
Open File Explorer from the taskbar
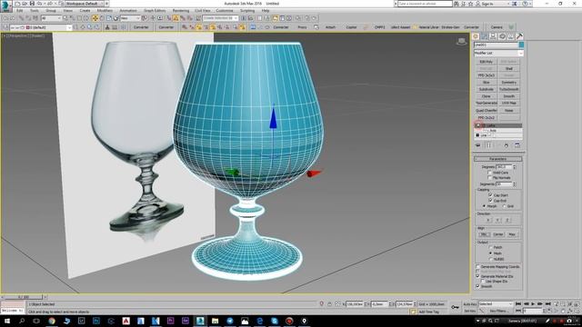pyautogui.click(x=215, y=321)
